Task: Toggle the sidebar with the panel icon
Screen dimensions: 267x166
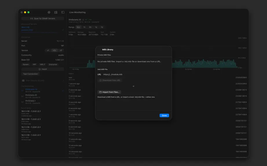Action: coord(63,12)
